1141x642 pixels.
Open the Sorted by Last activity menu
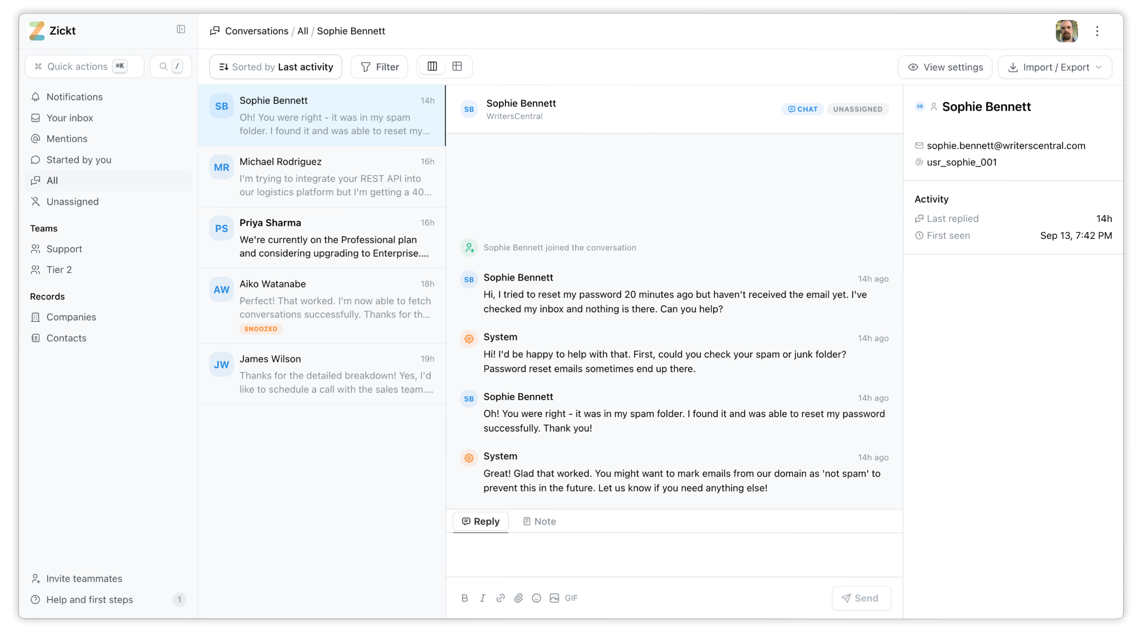(276, 67)
